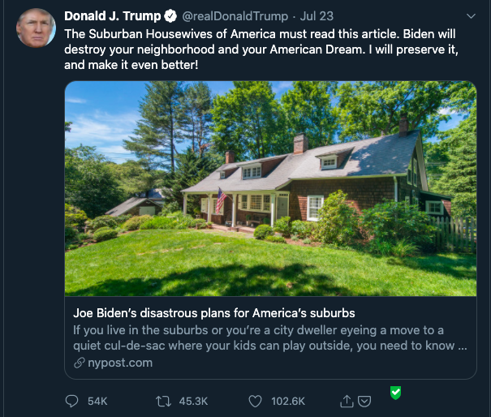The image size is (491, 417).
Task: Open the Donald J. Trump profile name
Action: click(x=112, y=16)
